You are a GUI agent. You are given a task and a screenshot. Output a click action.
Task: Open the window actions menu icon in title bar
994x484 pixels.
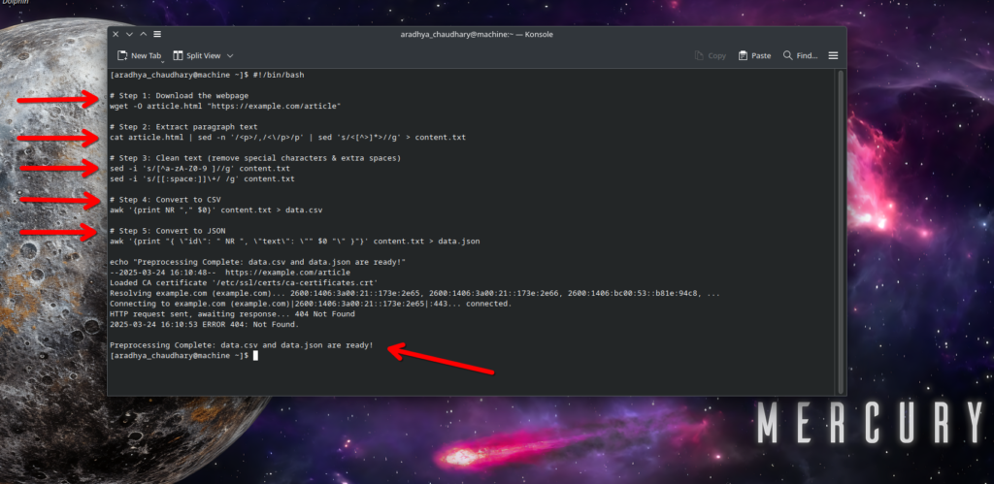(x=157, y=34)
